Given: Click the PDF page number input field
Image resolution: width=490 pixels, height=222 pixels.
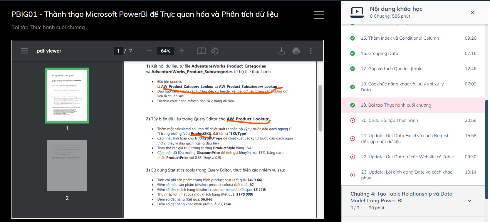Looking at the screenshot, I should [118, 51].
